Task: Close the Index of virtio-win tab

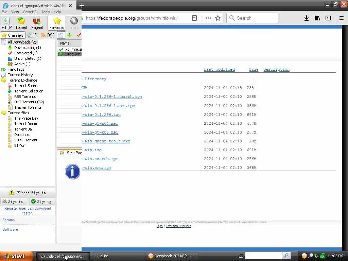Action: click(70, 6)
